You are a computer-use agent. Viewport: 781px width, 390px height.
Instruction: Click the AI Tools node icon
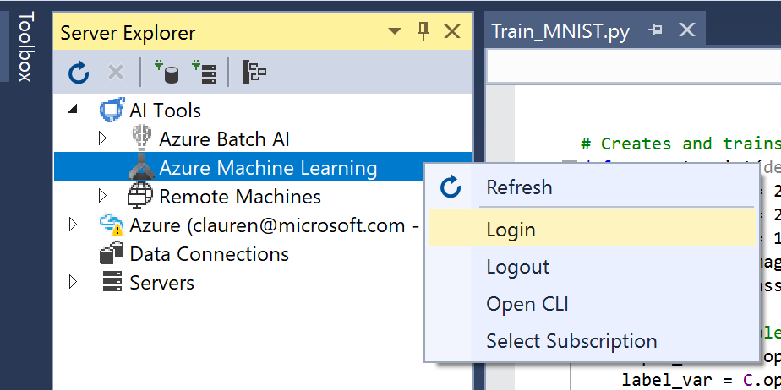pyautogui.click(x=112, y=110)
